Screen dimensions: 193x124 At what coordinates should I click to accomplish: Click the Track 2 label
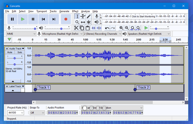[x=143, y=87]
